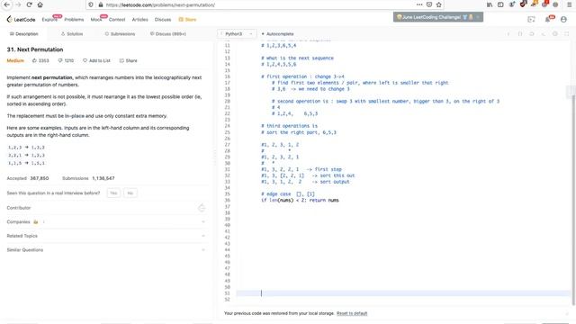The image size is (576, 324).
Task: Open the Firefox library icon
Action: click(x=490, y=4)
